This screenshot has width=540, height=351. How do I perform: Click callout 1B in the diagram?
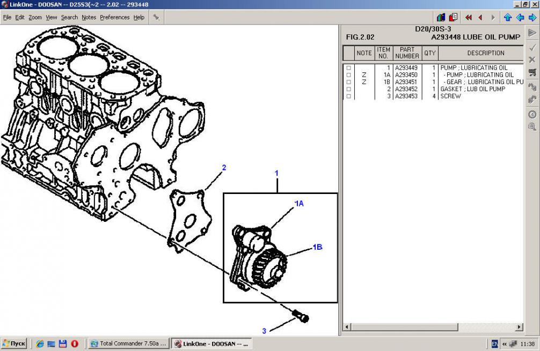tap(317, 247)
